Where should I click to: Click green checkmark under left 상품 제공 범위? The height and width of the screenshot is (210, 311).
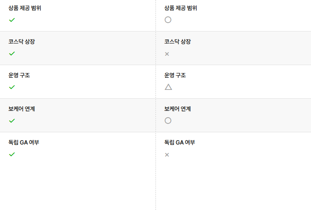pyautogui.click(x=12, y=20)
